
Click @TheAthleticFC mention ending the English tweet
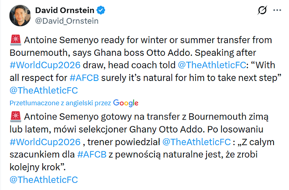pyautogui.click(x=43, y=91)
